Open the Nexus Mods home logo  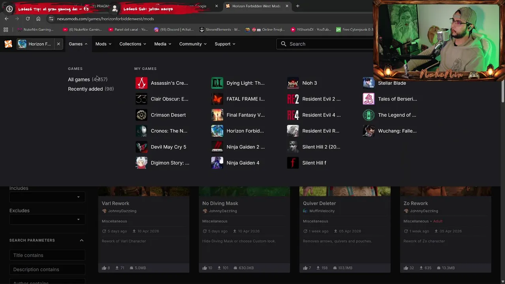(x=8, y=44)
